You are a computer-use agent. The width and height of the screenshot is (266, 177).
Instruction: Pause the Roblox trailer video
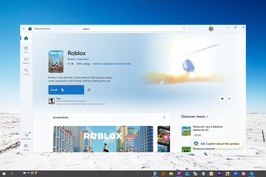coord(222,98)
